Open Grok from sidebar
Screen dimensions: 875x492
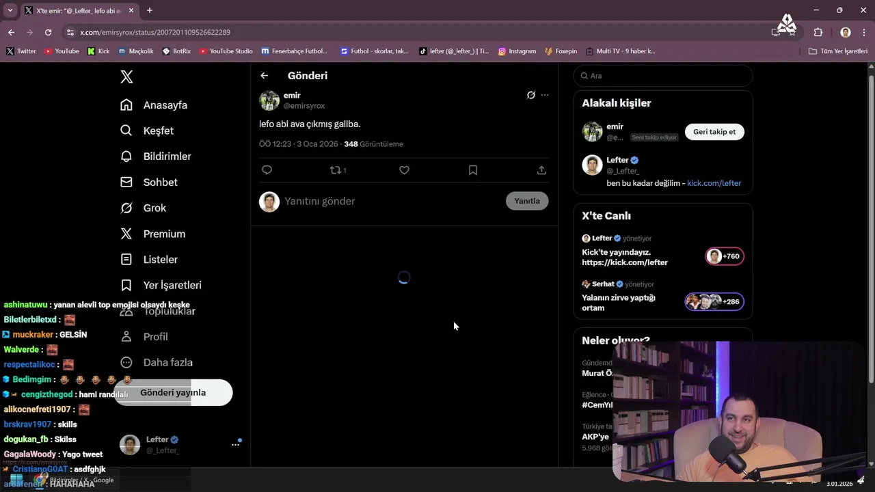click(144, 208)
